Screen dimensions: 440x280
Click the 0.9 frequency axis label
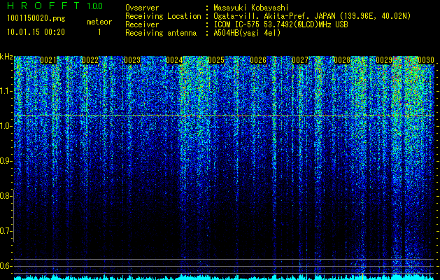coord(6,161)
